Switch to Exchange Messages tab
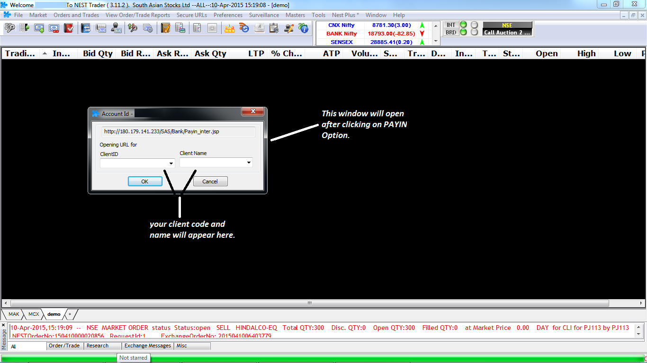This screenshot has width=647, height=363. [148, 346]
